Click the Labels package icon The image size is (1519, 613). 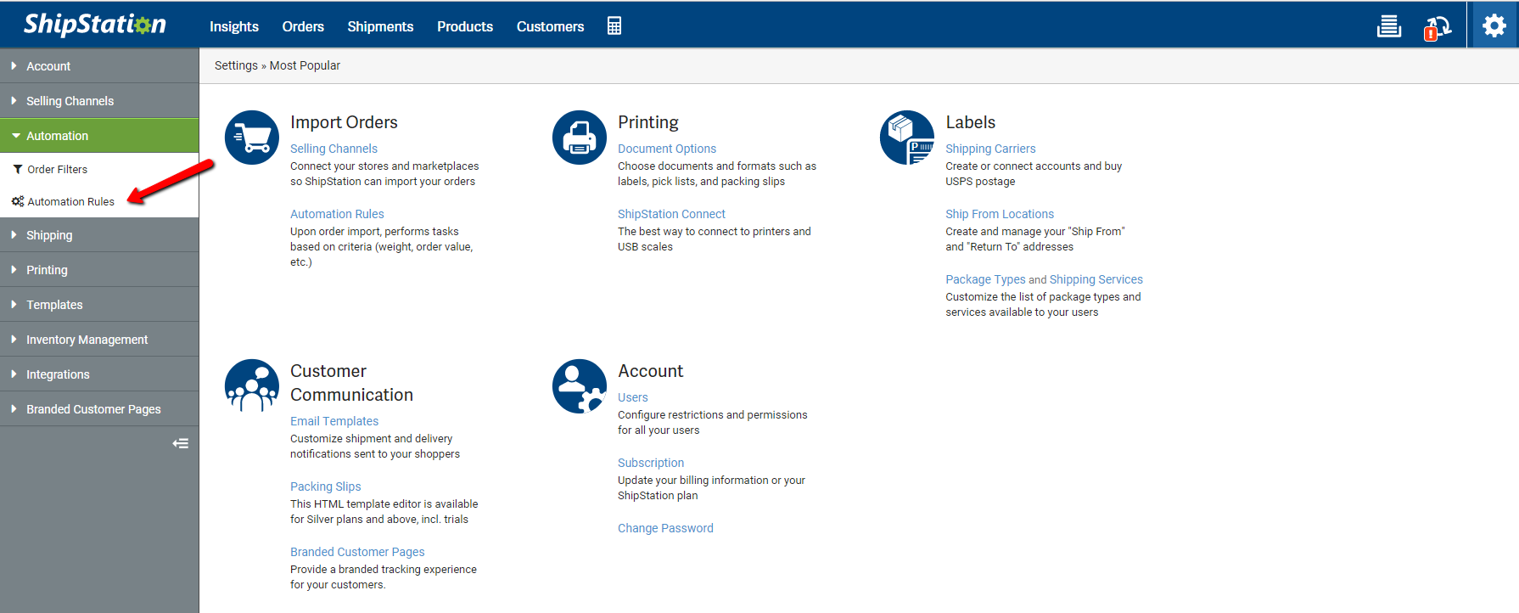pos(907,138)
